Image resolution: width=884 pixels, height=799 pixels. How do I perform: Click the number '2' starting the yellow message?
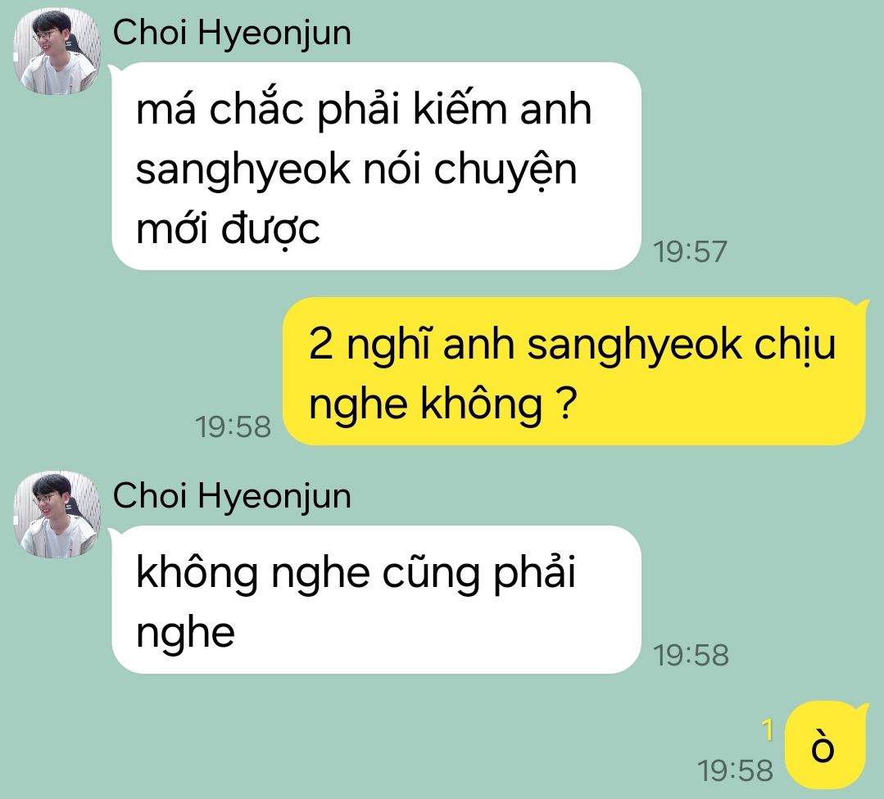321,343
